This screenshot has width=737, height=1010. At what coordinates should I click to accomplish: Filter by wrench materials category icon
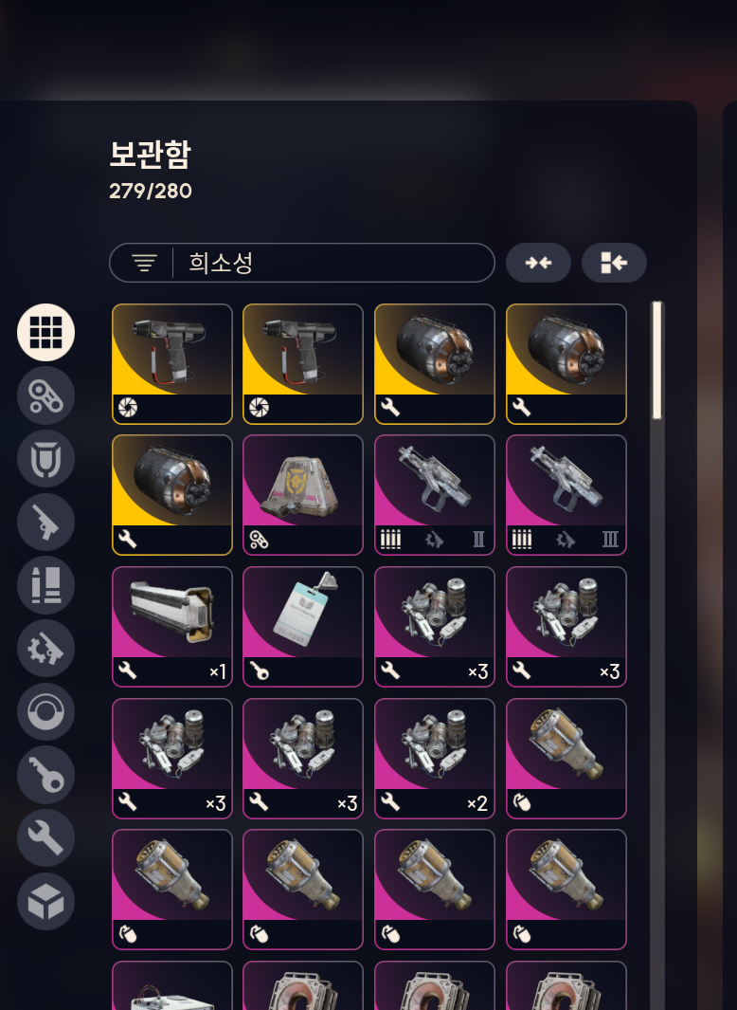pyautogui.click(x=45, y=838)
